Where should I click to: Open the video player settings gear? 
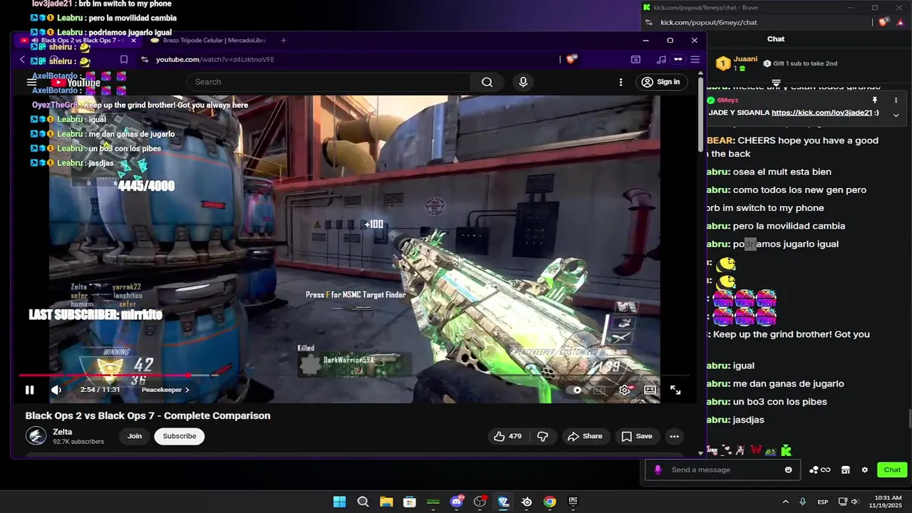[624, 390]
